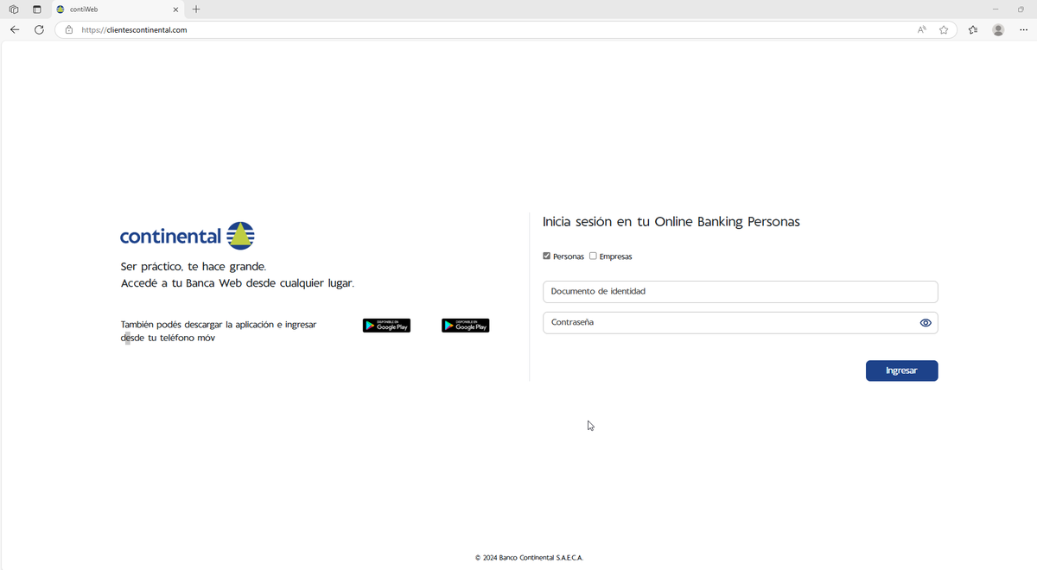Minimize the browser window

pos(996,9)
